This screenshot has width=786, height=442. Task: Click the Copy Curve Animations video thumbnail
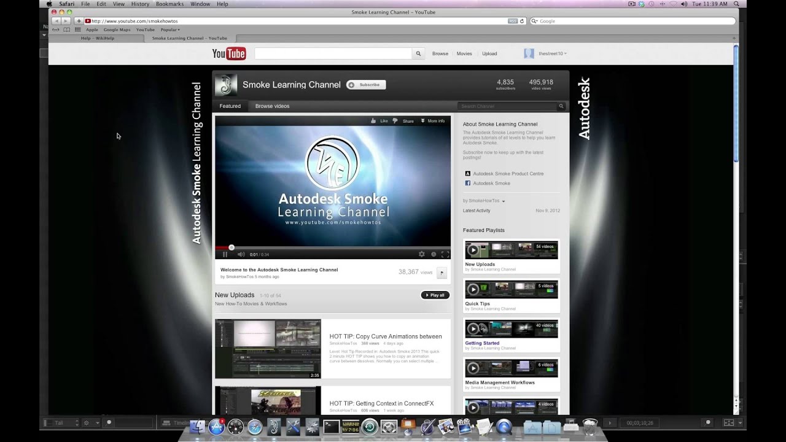268,349
